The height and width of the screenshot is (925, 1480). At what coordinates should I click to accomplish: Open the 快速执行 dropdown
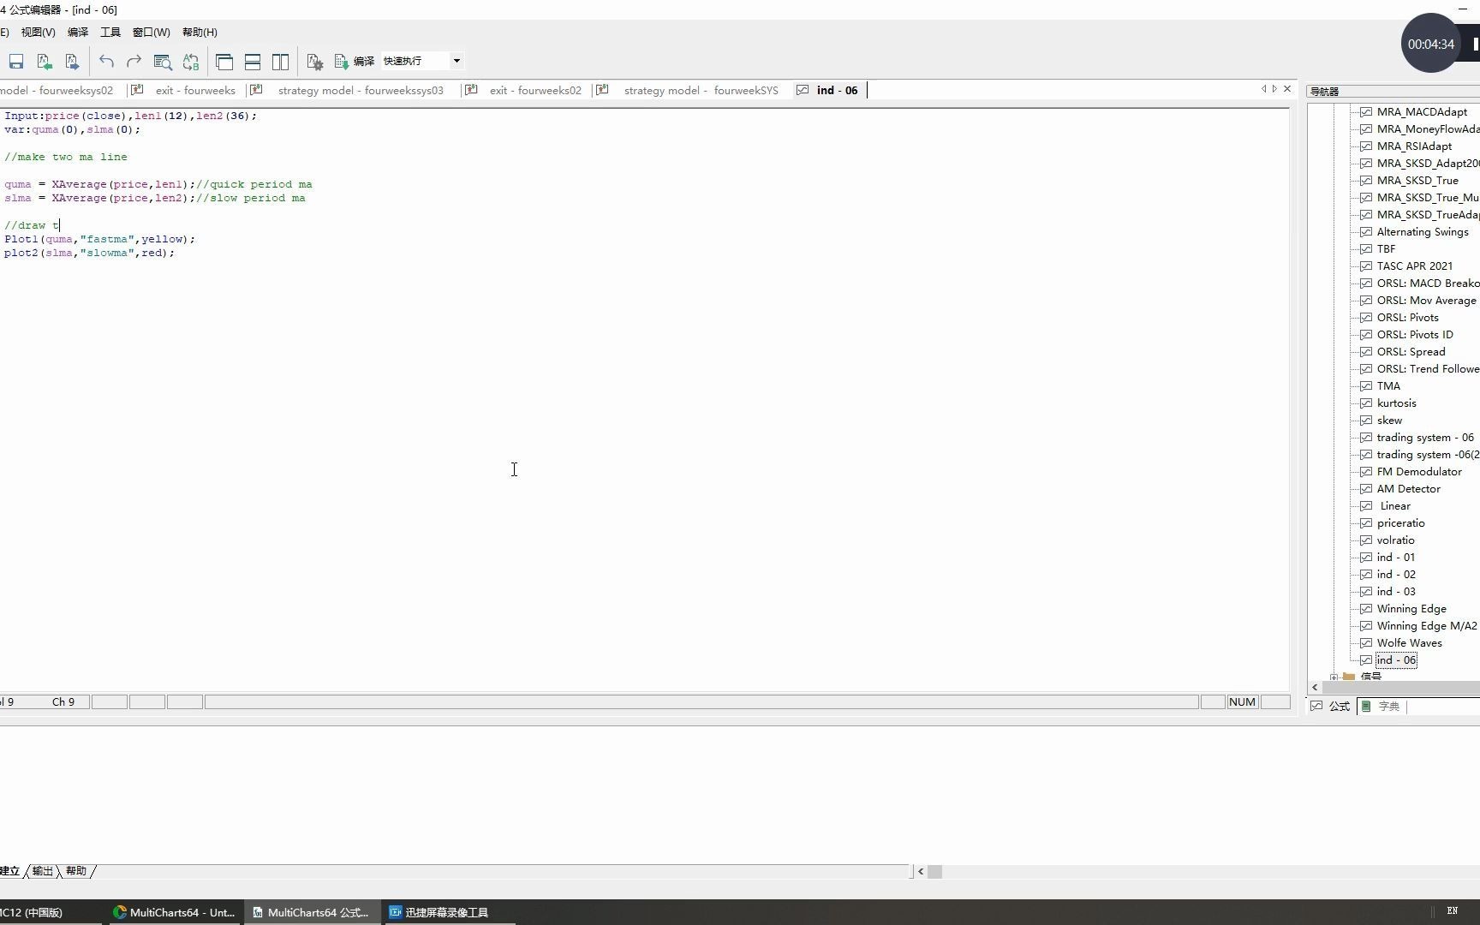pos(457,61)
